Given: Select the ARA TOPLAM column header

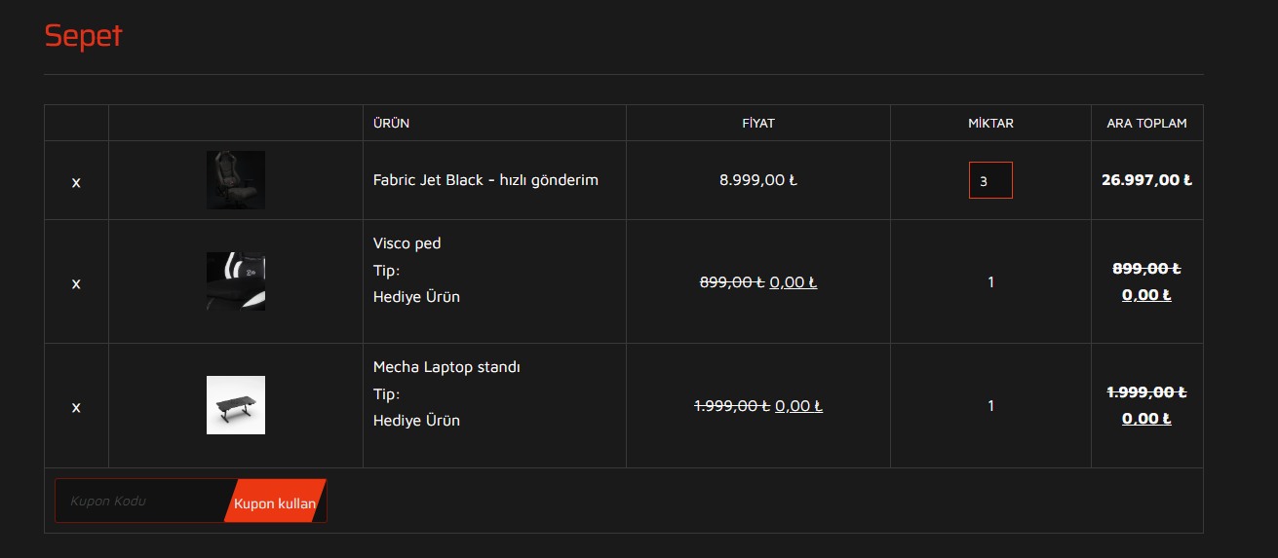Looking at the screenshot, I should (x=1146, y=124).
